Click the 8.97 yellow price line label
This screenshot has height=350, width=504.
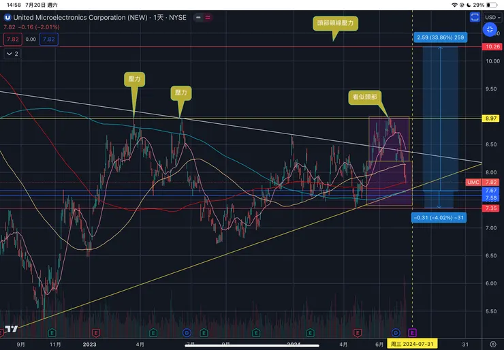pos(491,118)
